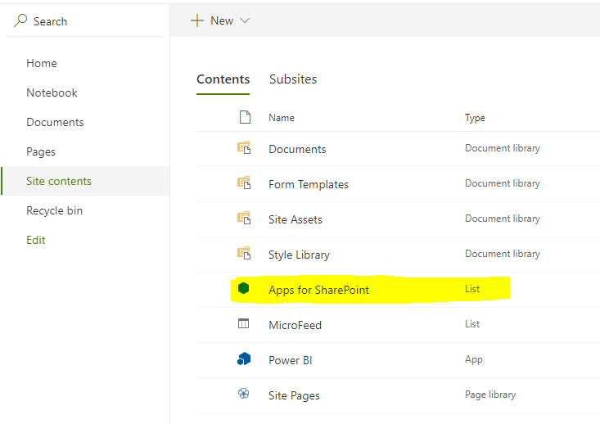
Task: Click the Site Assets library icon
Action: pos(243,219)
